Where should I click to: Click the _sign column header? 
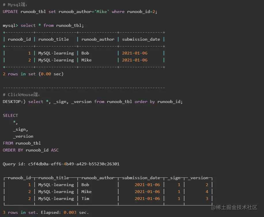pos(174,178)
